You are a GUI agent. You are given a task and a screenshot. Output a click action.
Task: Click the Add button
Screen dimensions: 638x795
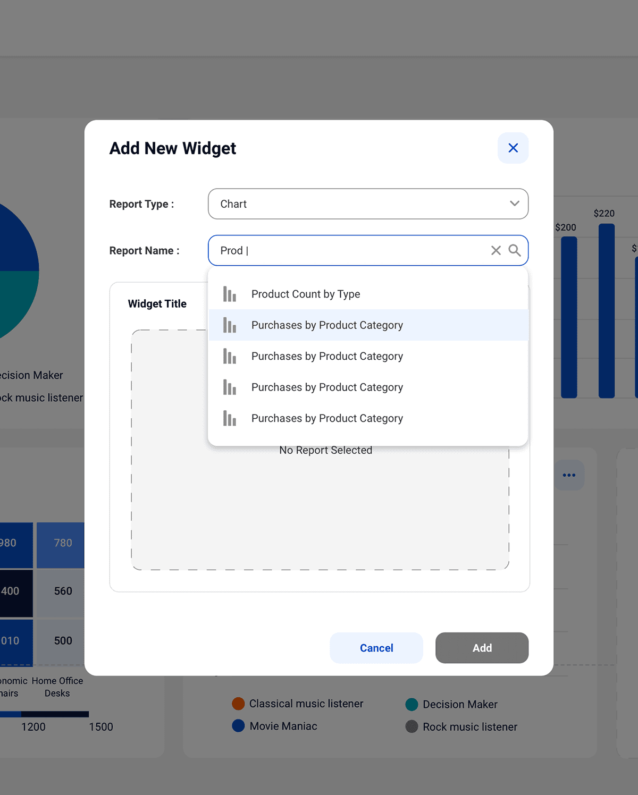point(482,648)
